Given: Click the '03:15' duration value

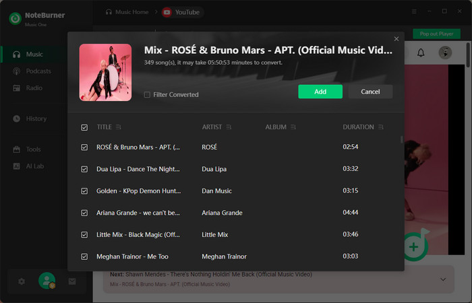Looking at the screenshot, I should tap(351, 191).
